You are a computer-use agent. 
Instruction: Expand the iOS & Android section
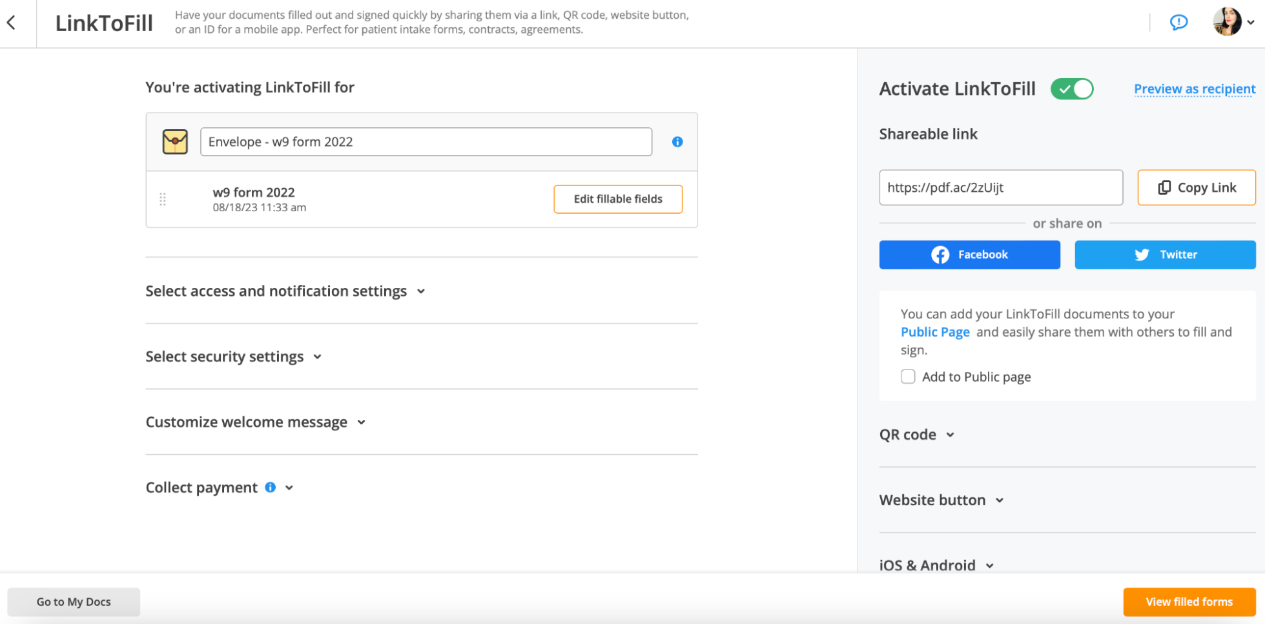(x=936, y=565)
